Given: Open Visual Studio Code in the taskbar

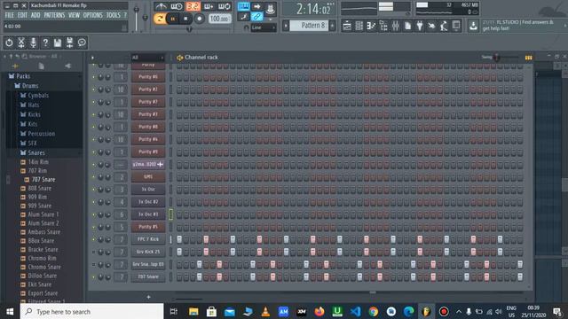Looking at the screenshot, I should (x=355, y=311).
